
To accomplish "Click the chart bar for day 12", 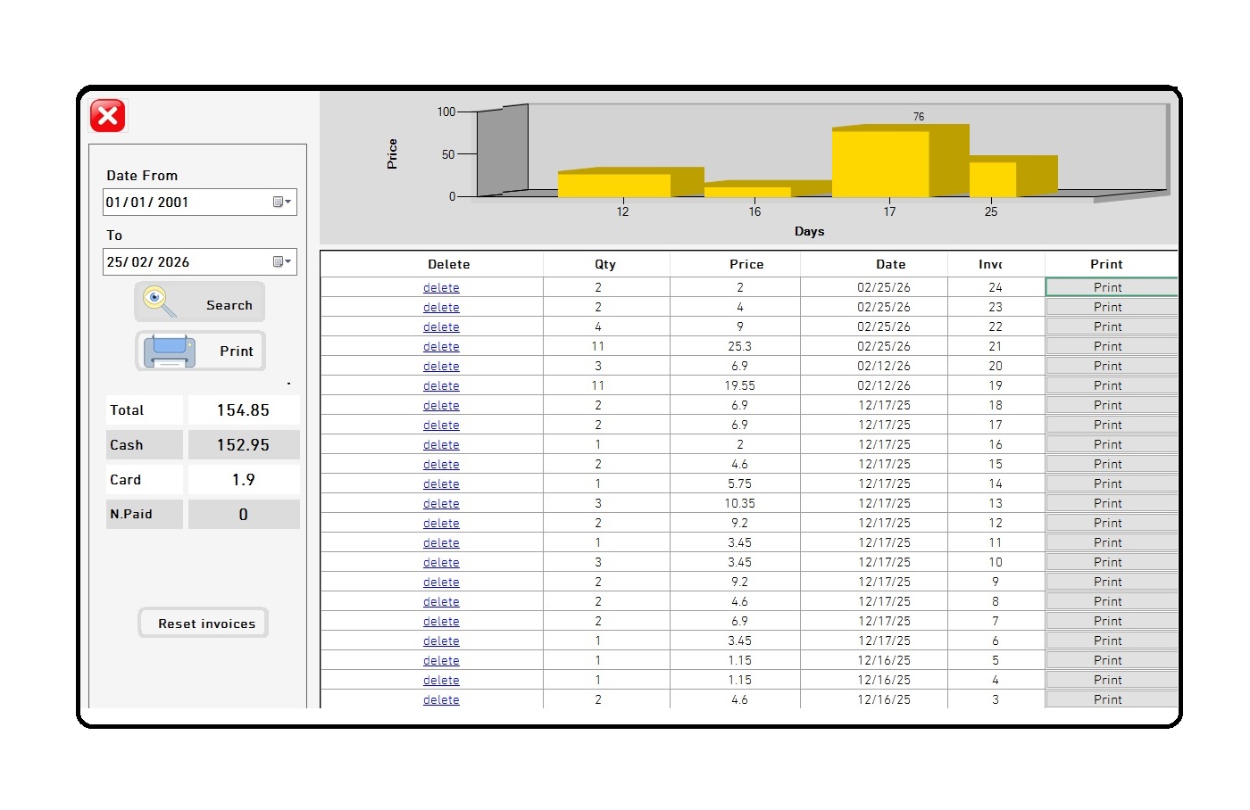I will [614, 185].
